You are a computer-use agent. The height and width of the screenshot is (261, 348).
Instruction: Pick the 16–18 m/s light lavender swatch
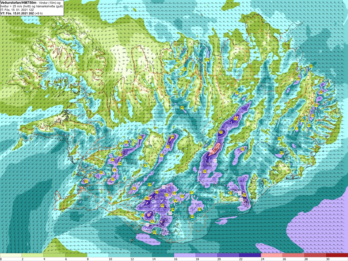point(185,255)
